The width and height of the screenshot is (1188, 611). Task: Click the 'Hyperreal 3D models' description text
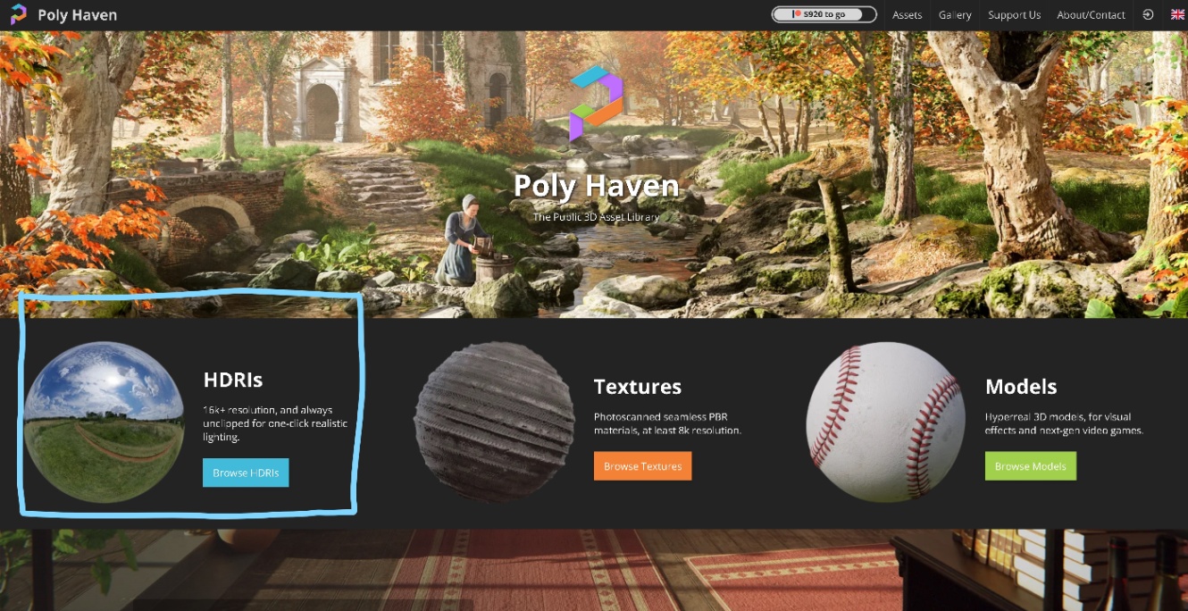(x=1064, y=423)
